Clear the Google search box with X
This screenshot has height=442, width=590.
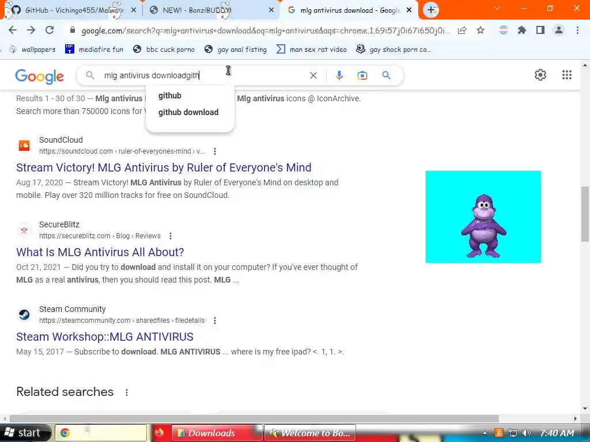pyautogui.click(x=313, y=75)
